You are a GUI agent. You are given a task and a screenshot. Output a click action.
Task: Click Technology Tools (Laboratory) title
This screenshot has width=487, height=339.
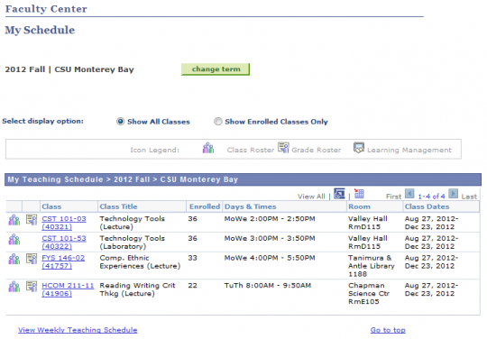tap(132, 243)
